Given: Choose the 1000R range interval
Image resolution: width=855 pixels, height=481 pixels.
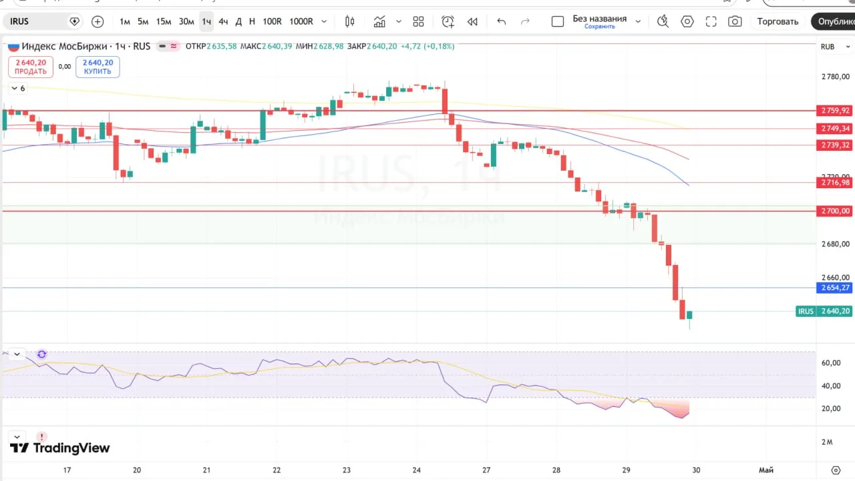Looking at the screenshot, I should [301, 21].
